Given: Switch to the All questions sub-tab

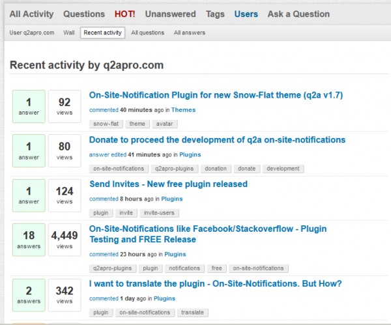Looking at the screenshot, I should pyautogui.click(x=147, y=33).
